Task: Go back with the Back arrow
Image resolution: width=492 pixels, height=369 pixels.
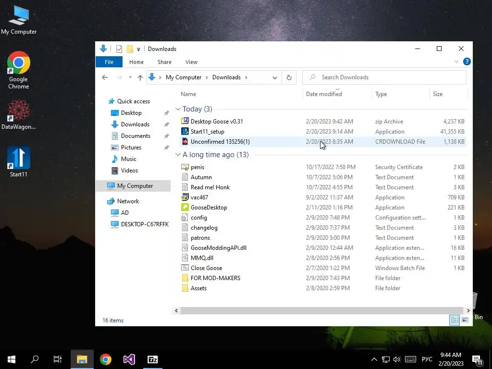Action: [x=105, y=77]
